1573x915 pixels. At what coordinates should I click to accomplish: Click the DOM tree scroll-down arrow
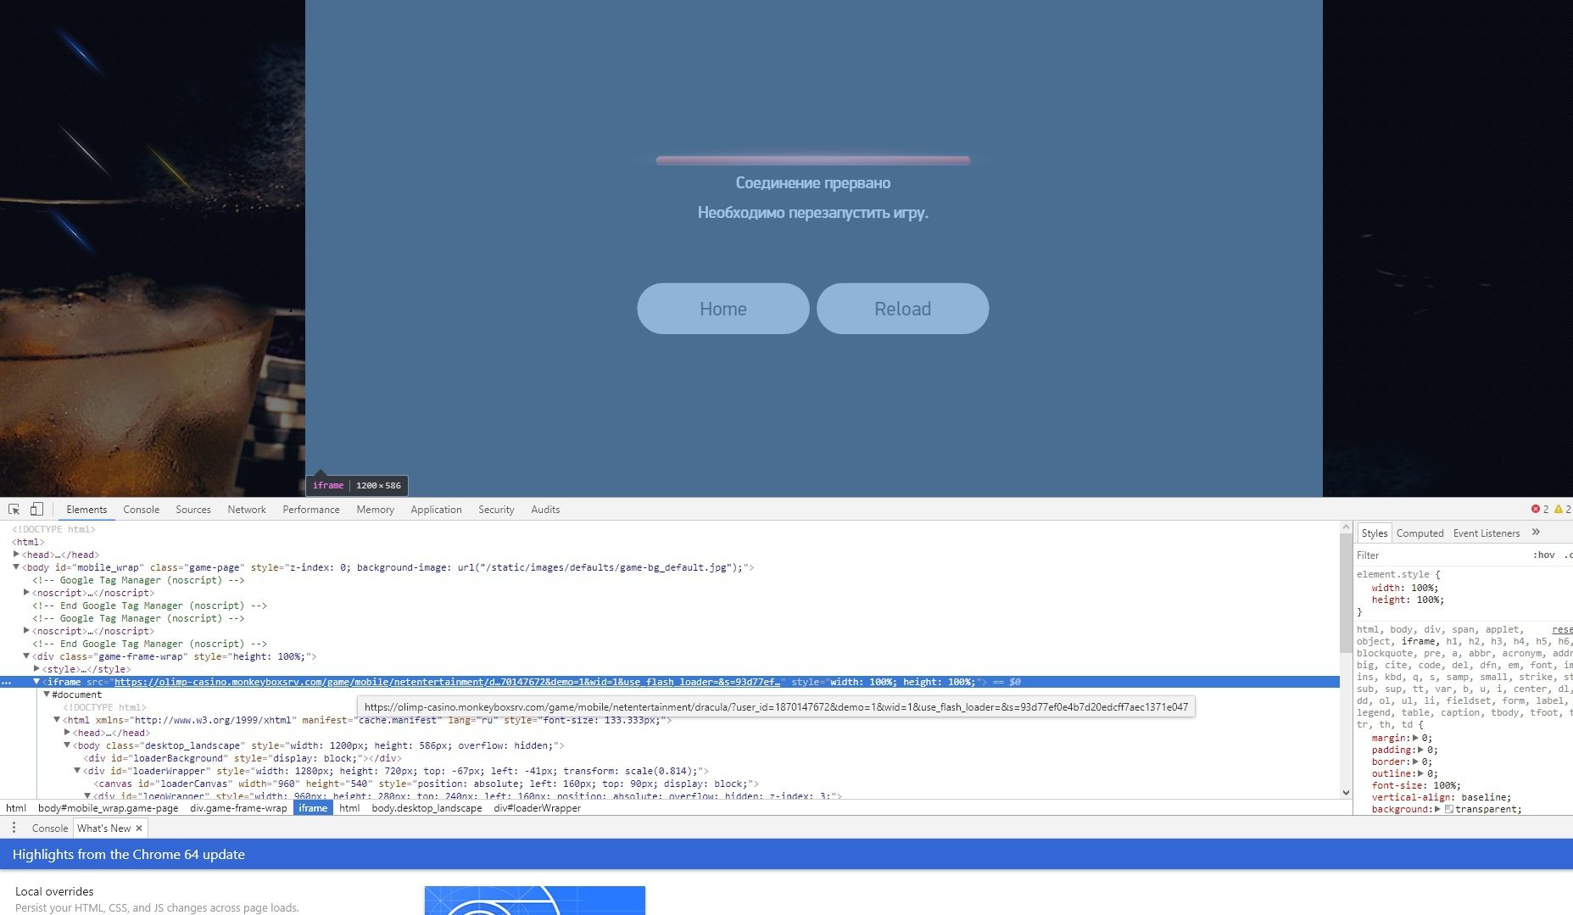pyautogui.click(x=1346, y=792)
